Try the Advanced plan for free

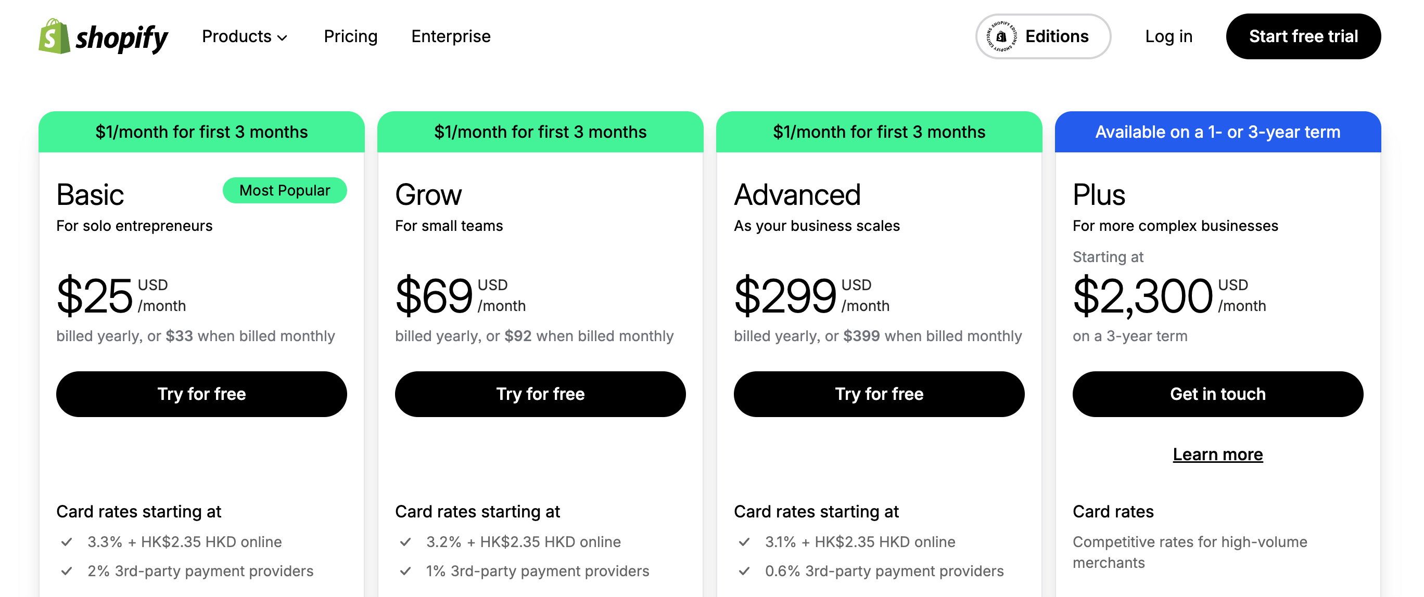879,394
